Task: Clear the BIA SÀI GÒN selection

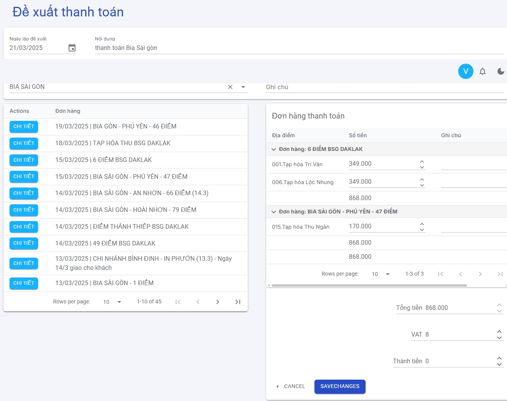Action: pos(230,87)
